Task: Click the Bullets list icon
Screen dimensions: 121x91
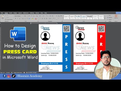Action: (40, 16)
